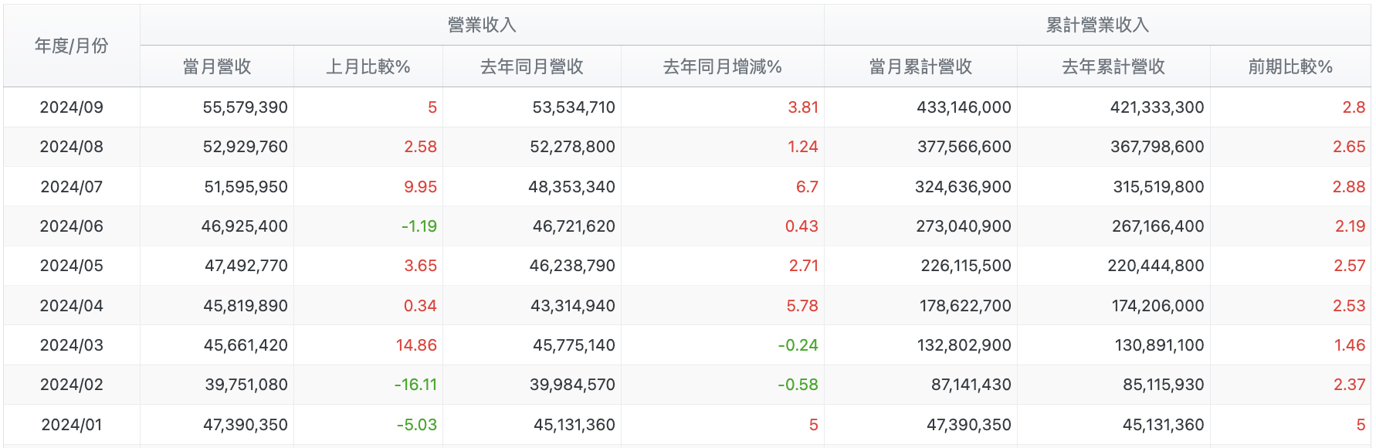Screen dimensions: 1376x448
Task: Select the 2024/04 row label
Action: [71, 306]
